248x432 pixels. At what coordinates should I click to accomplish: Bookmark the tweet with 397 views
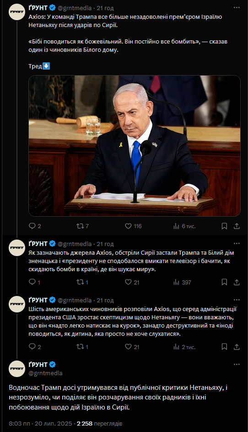tap(224, 282)
